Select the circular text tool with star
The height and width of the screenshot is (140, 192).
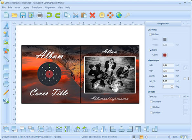point(6,34)
